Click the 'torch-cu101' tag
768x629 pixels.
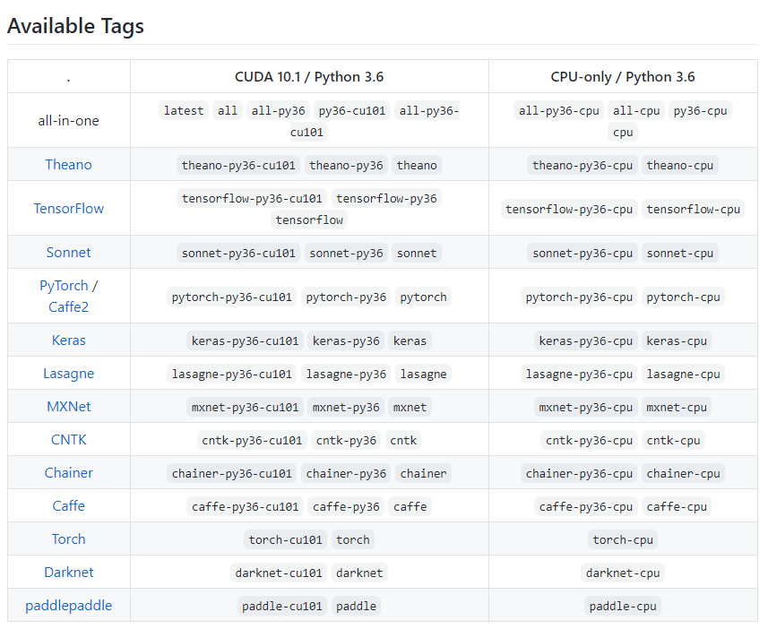coord(285,539)
